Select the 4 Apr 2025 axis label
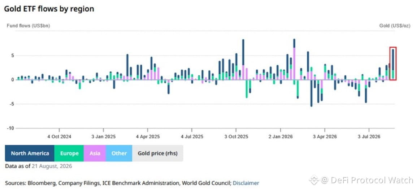 pyautogui.click(x=148, y=137)
